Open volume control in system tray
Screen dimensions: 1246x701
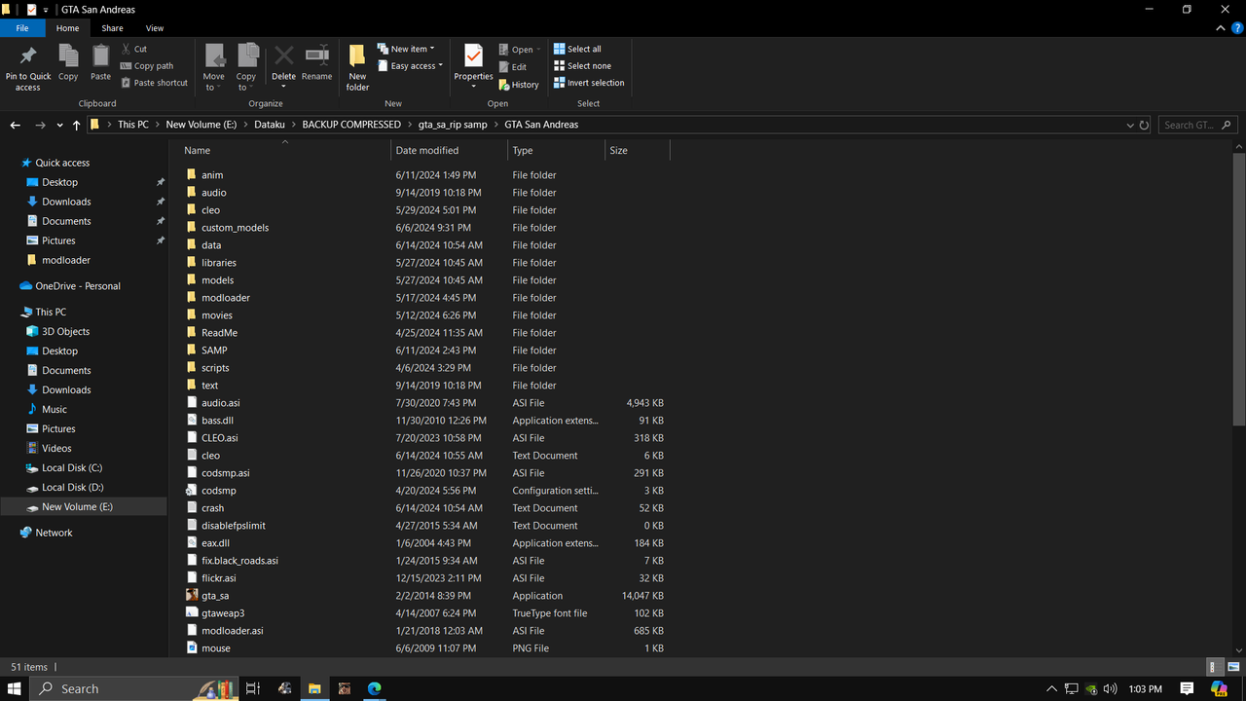(1110, 688)
